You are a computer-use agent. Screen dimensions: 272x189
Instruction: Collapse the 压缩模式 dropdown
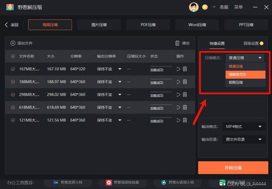[x=245, y=58]
